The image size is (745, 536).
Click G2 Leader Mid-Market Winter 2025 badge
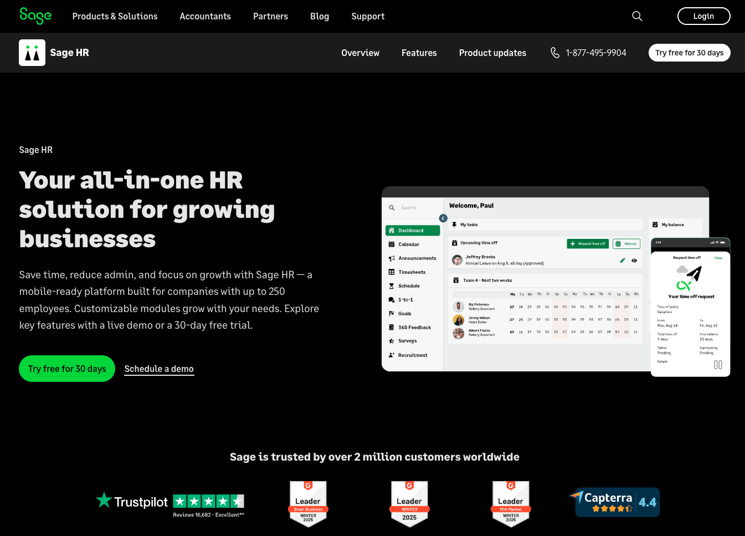click(511, 504)
